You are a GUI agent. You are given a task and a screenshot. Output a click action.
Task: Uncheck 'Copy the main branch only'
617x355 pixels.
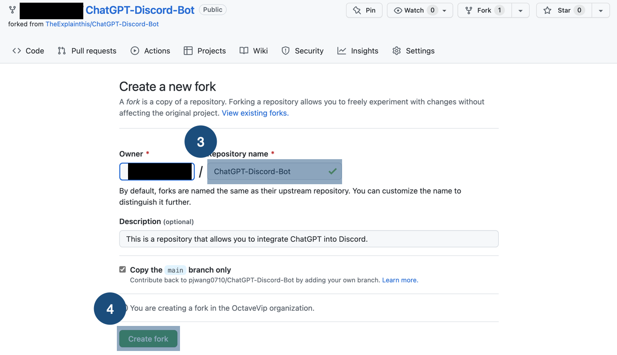[x=122, y=269]
